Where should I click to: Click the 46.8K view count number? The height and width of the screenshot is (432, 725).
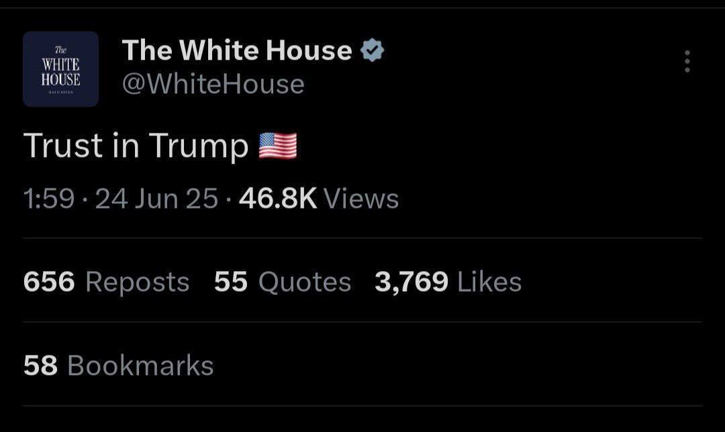click(278, 199)
